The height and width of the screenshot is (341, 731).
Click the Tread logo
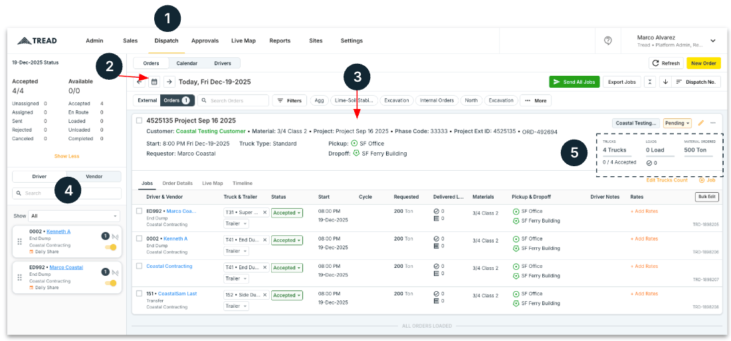point(37,41)
